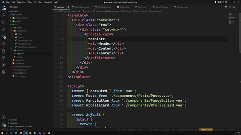
Task: Open package.json in the explorer tree
Action: [x=21, y=70]
